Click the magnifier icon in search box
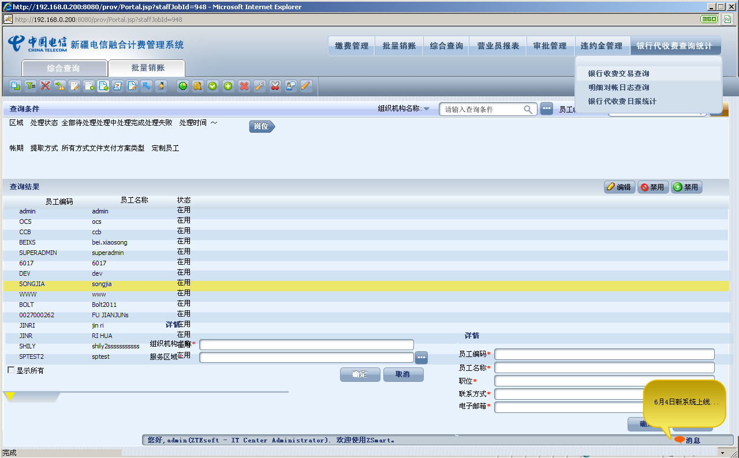739x458 pixels. point(528,110)
